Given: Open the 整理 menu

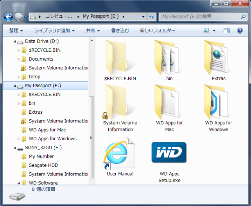Looking at the screenshot, I should pos(16,30).
